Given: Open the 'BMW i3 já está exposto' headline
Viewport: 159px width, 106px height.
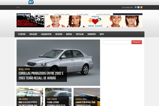Looking at the screenshot, I should 28,104.
